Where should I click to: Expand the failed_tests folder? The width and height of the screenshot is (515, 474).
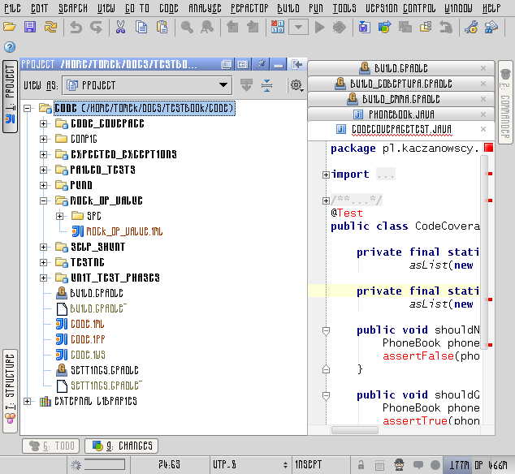pos(43,170)
